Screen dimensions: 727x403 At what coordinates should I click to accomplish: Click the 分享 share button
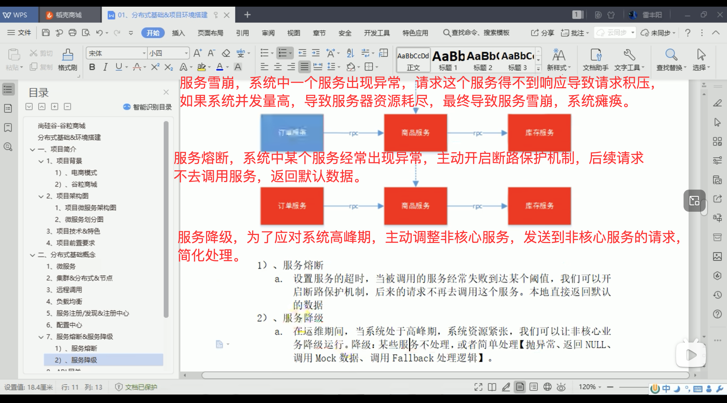(x=543, y=33)
